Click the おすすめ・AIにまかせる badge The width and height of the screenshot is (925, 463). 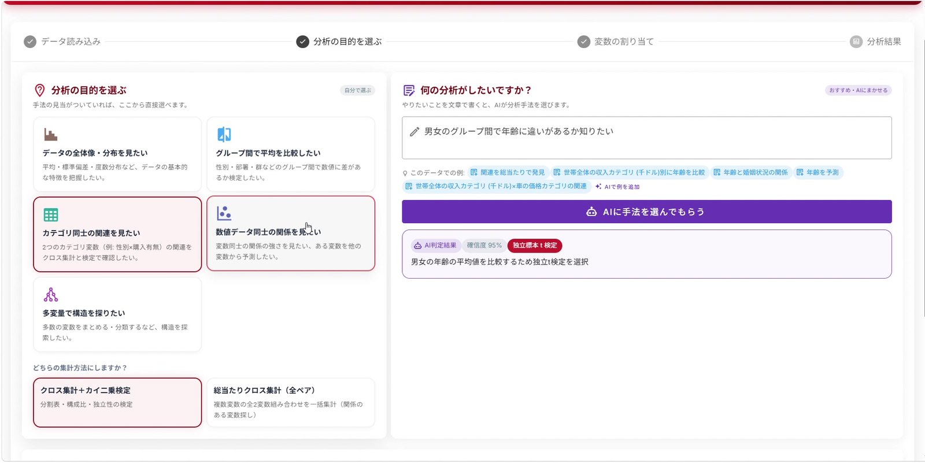[859, 90]
